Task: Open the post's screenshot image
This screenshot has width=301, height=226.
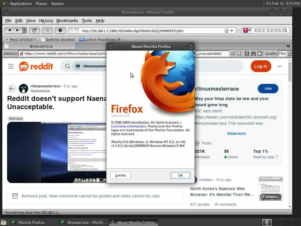Action: coord(57,152)
